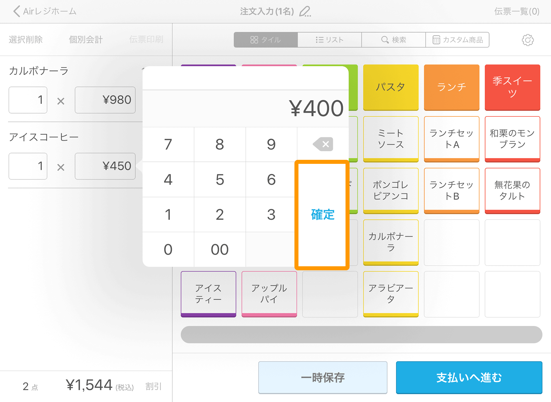Edit アイスコーヒー price ¥450 field
Viewport: 551px width, 402px height.
105,166
